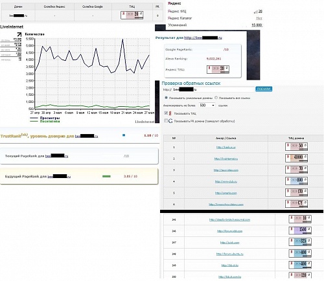Click the purple ТИЦ badge showing 1500
Image resolution: width=324 pixels, height=281 pixels.
point(300,230)
